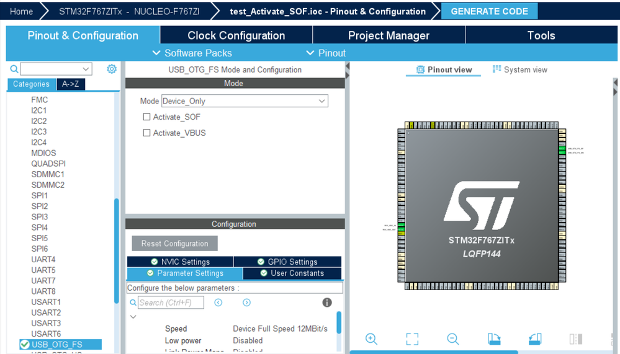Go to Home breadcrumb

coord(21,11)
